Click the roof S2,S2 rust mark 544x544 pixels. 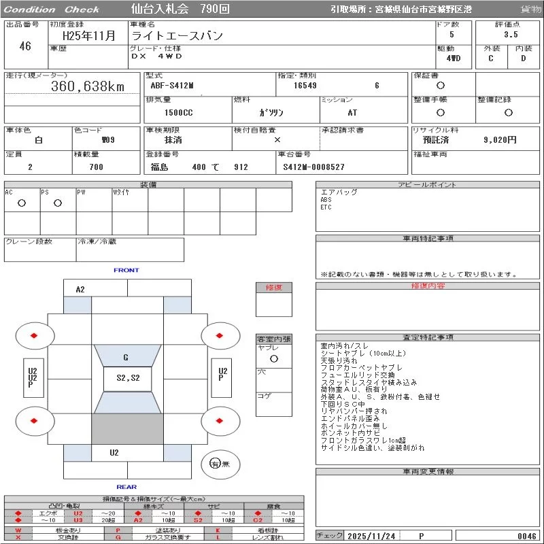click(x=127, y=378)
